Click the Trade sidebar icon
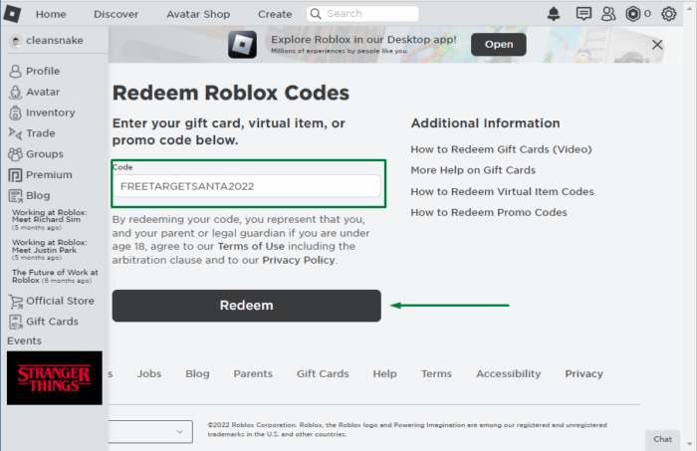697x451 pixels. [15, 133]
